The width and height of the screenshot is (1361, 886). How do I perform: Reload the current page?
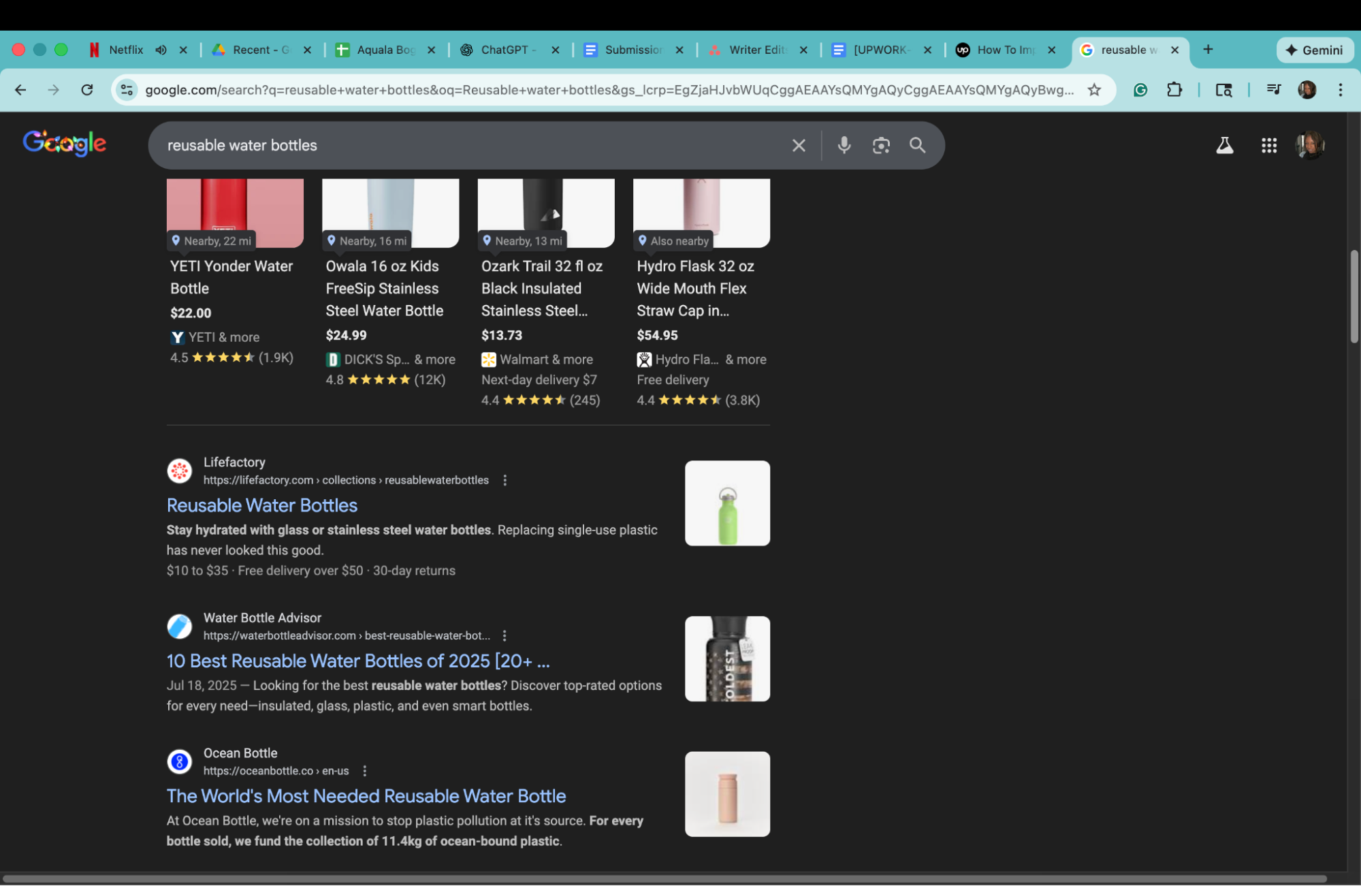(86, 89)
